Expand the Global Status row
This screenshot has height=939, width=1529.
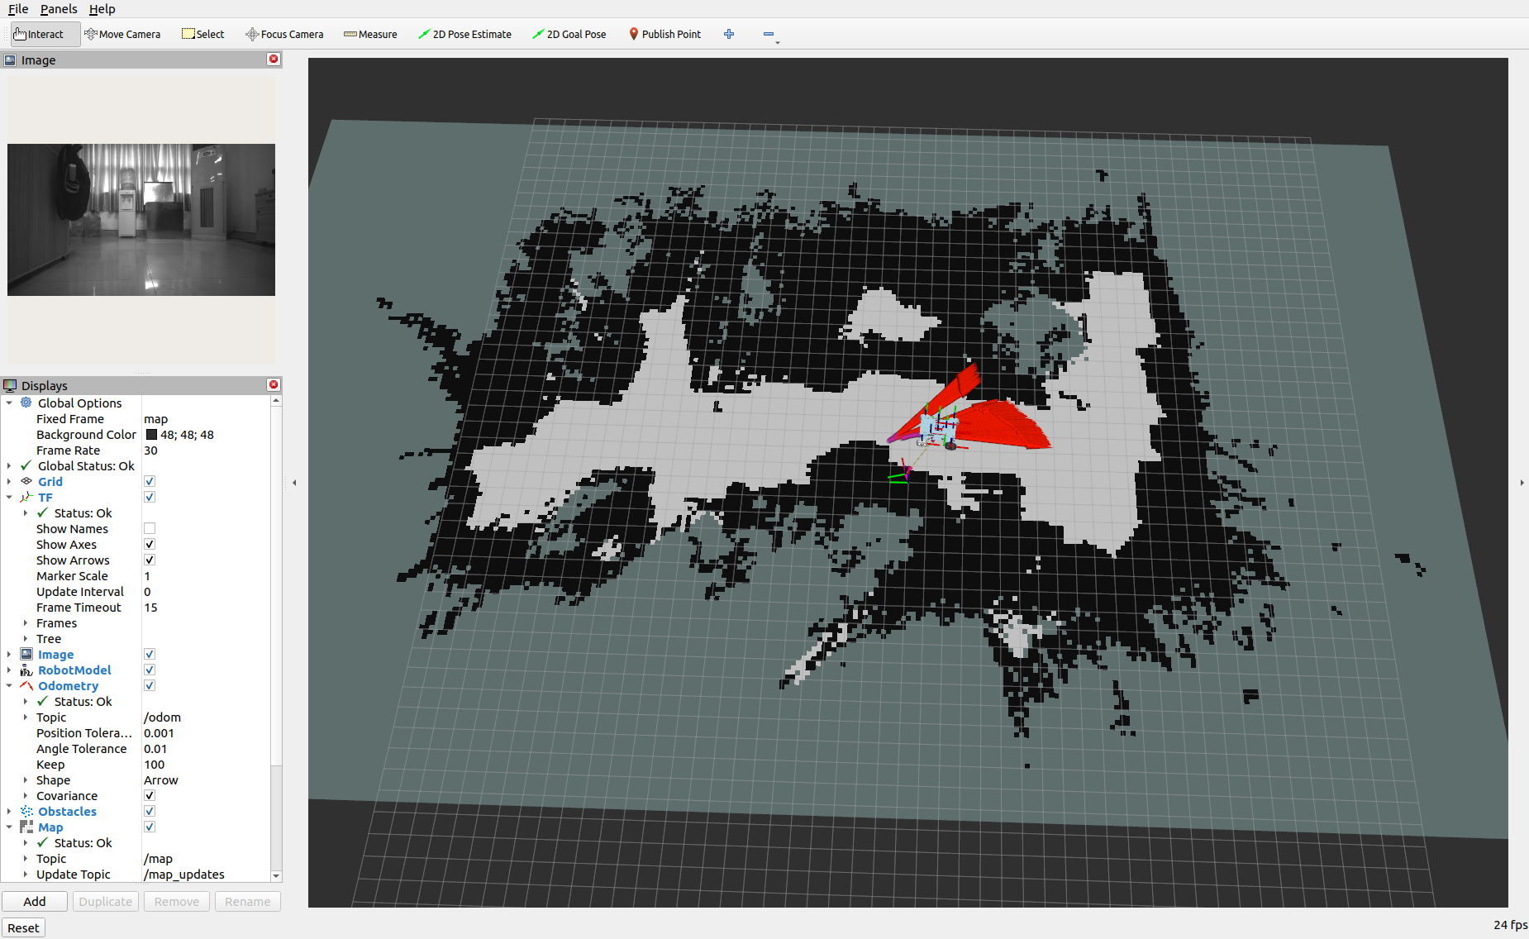(9, 466)
